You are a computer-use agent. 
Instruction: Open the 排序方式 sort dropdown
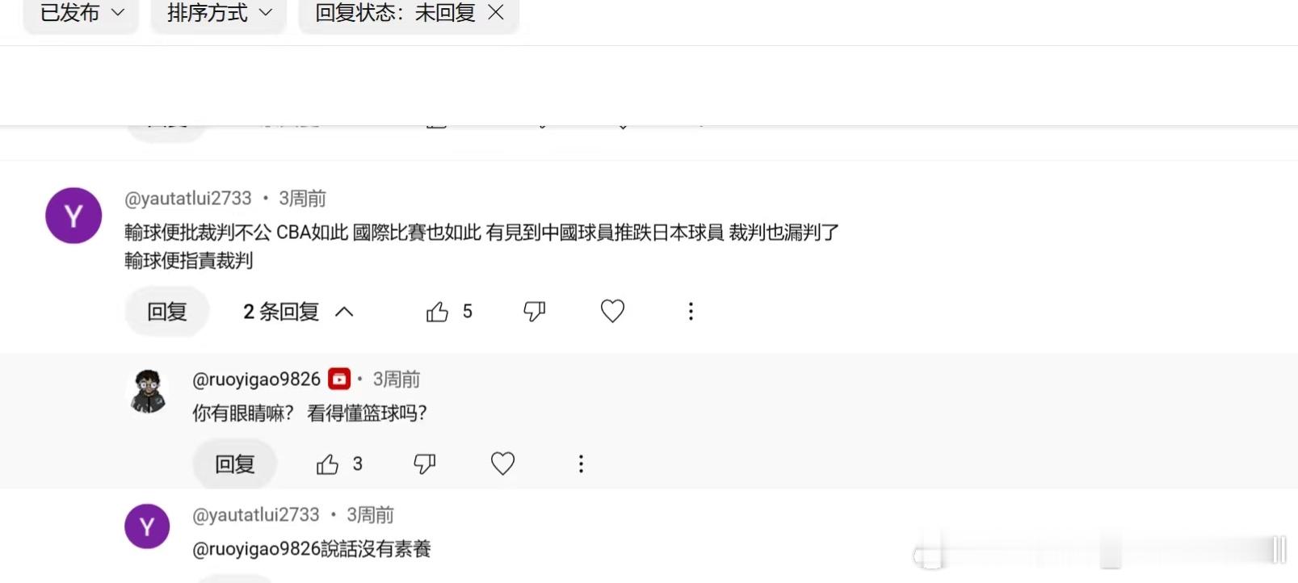(x=219, y=13)
